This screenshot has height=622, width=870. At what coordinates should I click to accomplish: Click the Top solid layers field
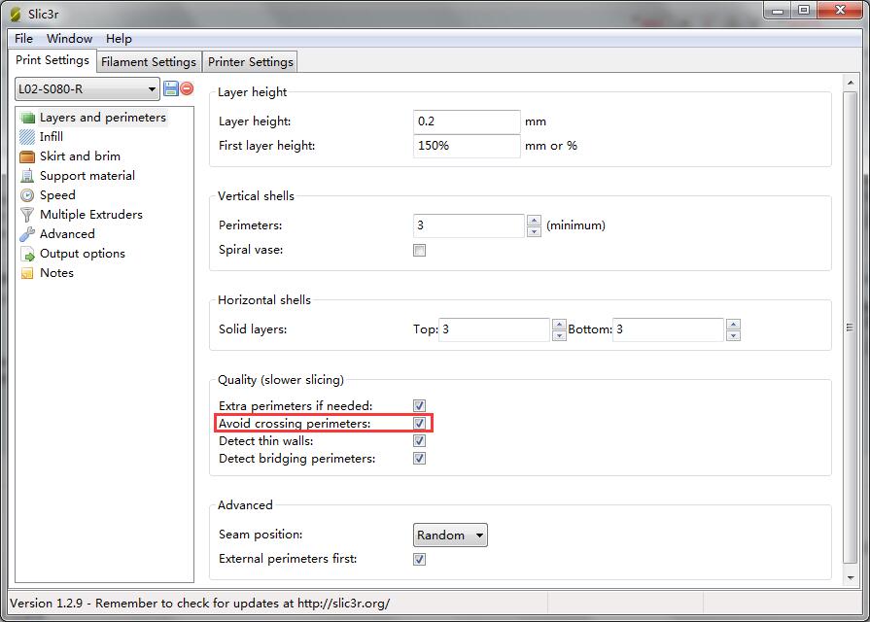click(x=495, y=329)
